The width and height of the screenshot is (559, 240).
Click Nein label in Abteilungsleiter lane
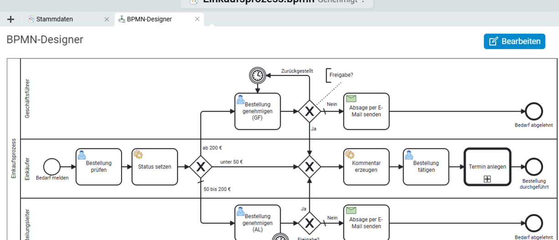click(332, 218)
